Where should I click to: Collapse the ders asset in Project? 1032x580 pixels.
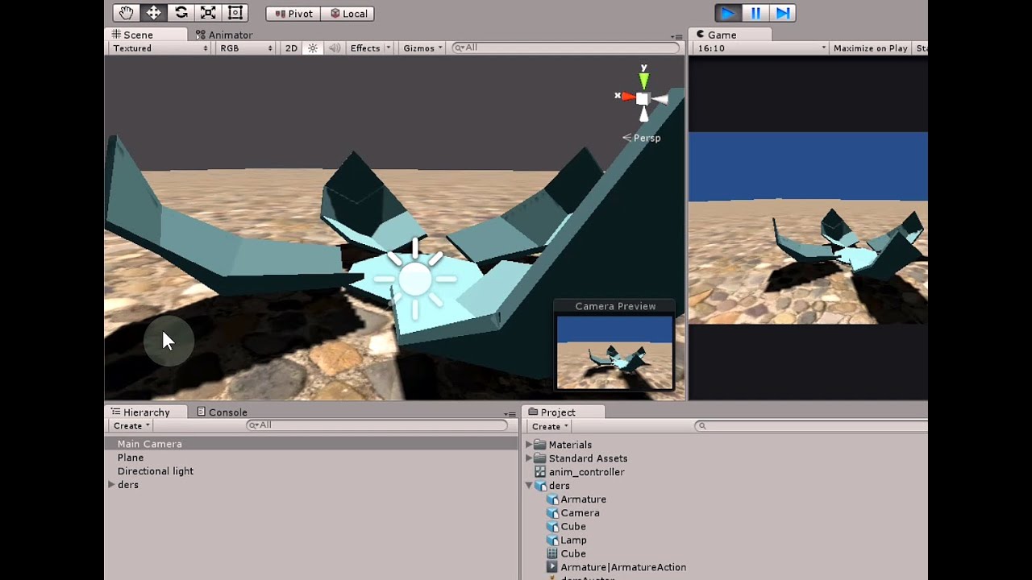pyautogui.click(x=530, y=486)
